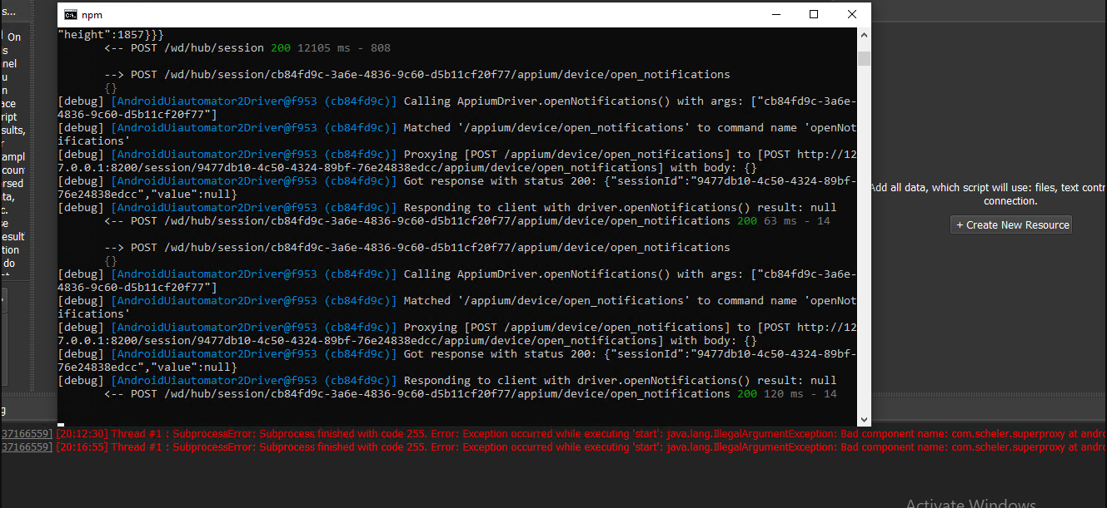Click the terminal scrollbar up arrow
Screen dimensions: 1107x508
click(864, 35)
